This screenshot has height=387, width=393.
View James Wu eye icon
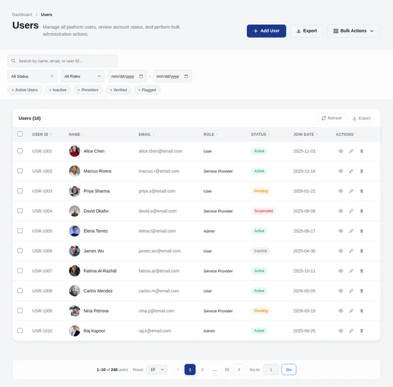pos(341,251)
